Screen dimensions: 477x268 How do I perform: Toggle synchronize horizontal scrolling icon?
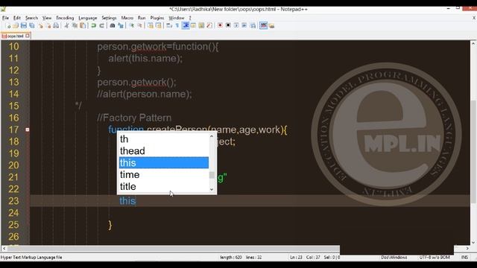click(x=159, y=26)
